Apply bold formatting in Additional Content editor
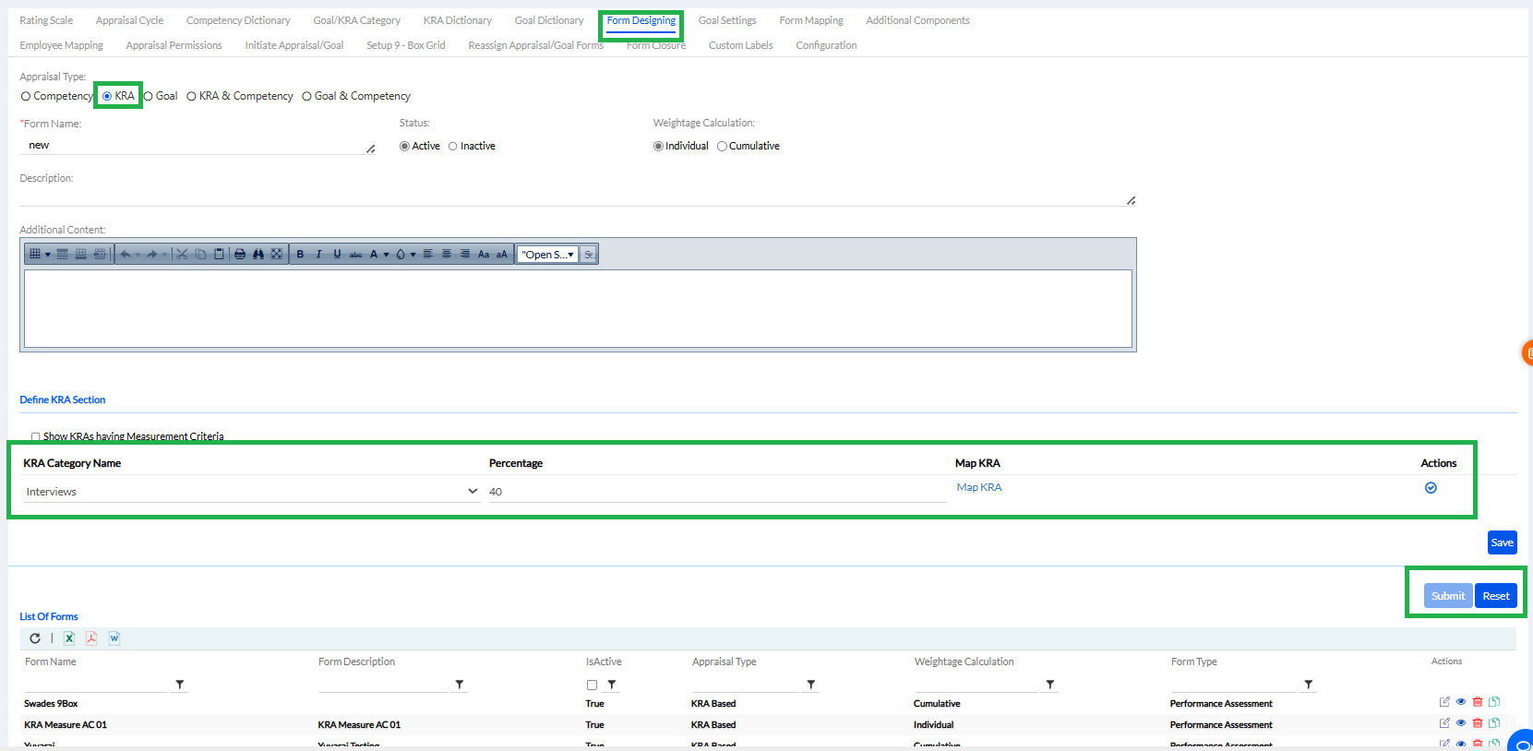This screenshot has width=1533, height=751. pos(300,255)
